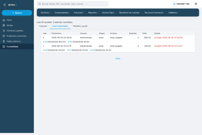Click the Lote #2 anulado message
The height and width of the screenshot is (135, 202).
55,22
